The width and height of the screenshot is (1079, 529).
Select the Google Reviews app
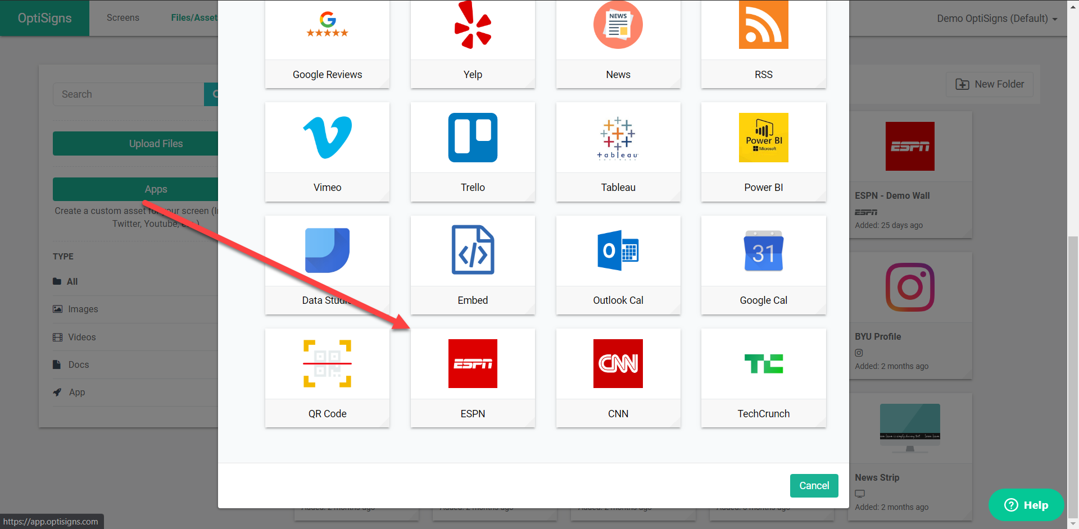pyautogui.click(x=327, y=44)
